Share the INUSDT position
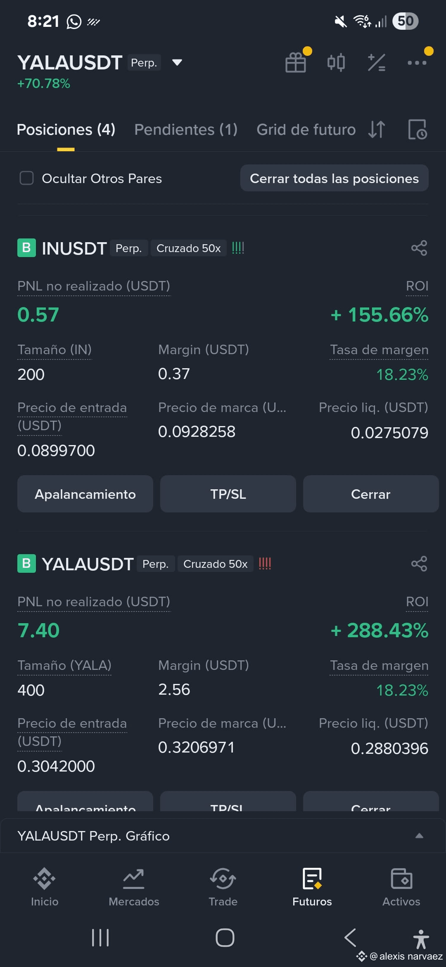Image resolution: width=446 pixels, height=967 pixels. coord(419,248)
